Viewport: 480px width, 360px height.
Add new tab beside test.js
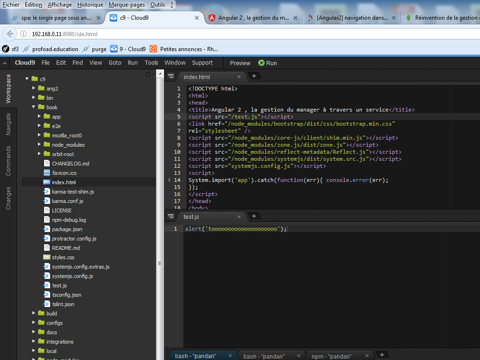pyautogui.click(x=254, y=216)
